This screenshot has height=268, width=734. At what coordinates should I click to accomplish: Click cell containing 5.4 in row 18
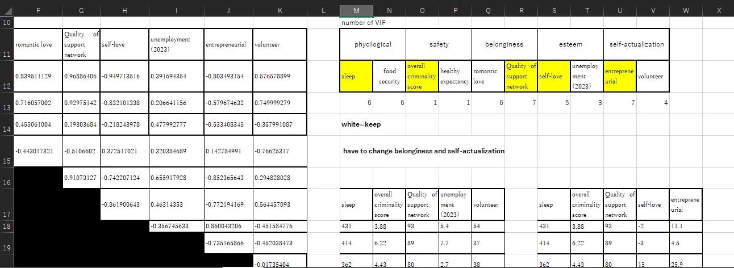click(455, 226)
